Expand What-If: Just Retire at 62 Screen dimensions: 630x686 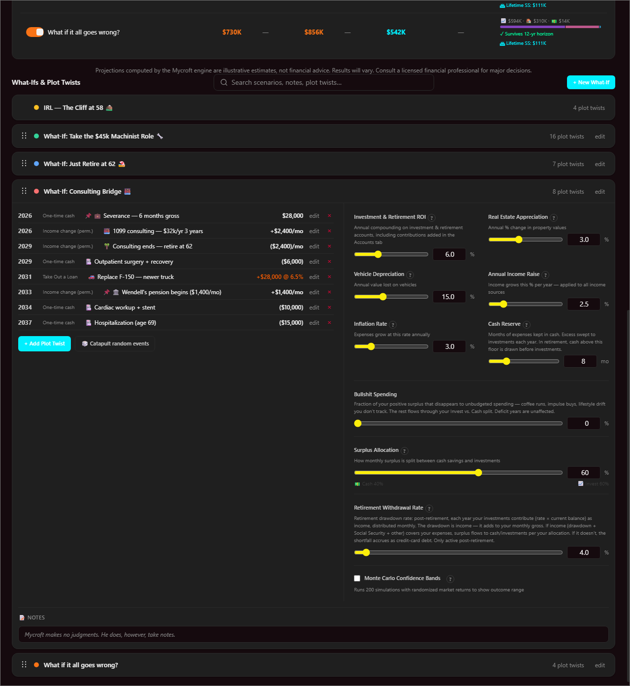click(314, 164)
